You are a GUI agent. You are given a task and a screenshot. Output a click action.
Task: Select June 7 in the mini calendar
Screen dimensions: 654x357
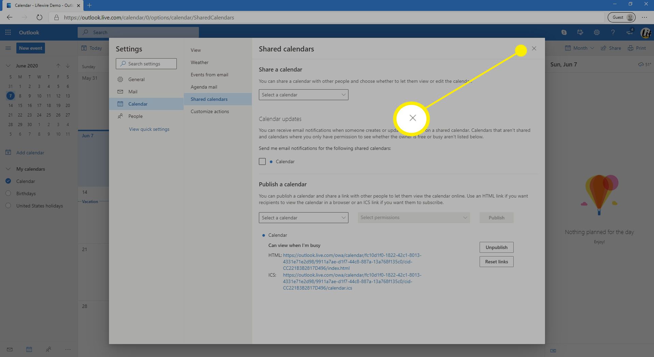point(11,96)
